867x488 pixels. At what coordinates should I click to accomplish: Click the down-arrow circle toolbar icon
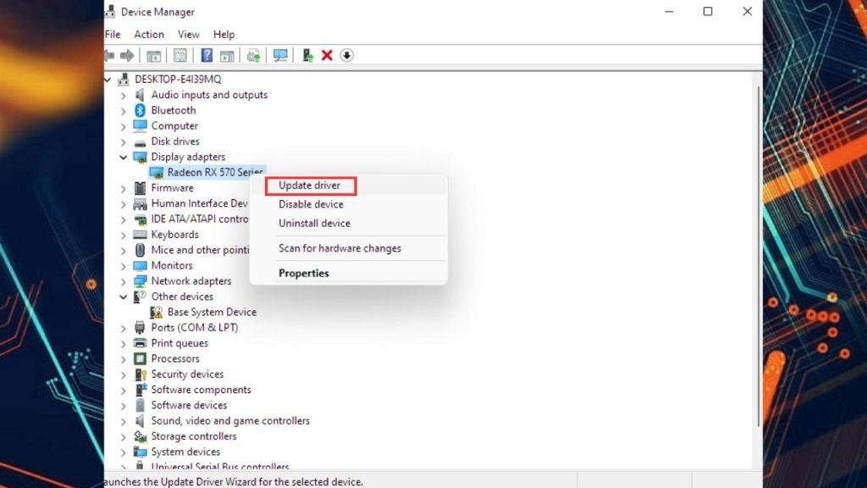click(346, 55)
